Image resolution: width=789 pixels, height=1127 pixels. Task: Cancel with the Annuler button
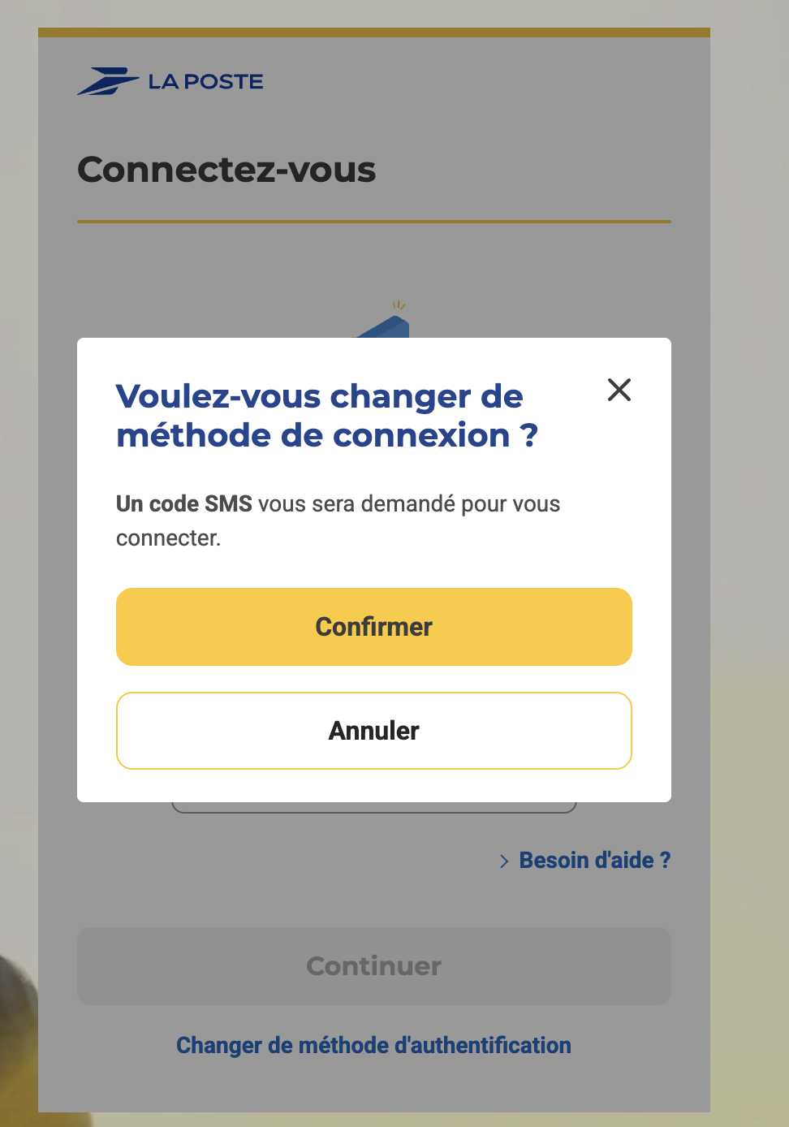pyautogui.click(x=374, y=731)
